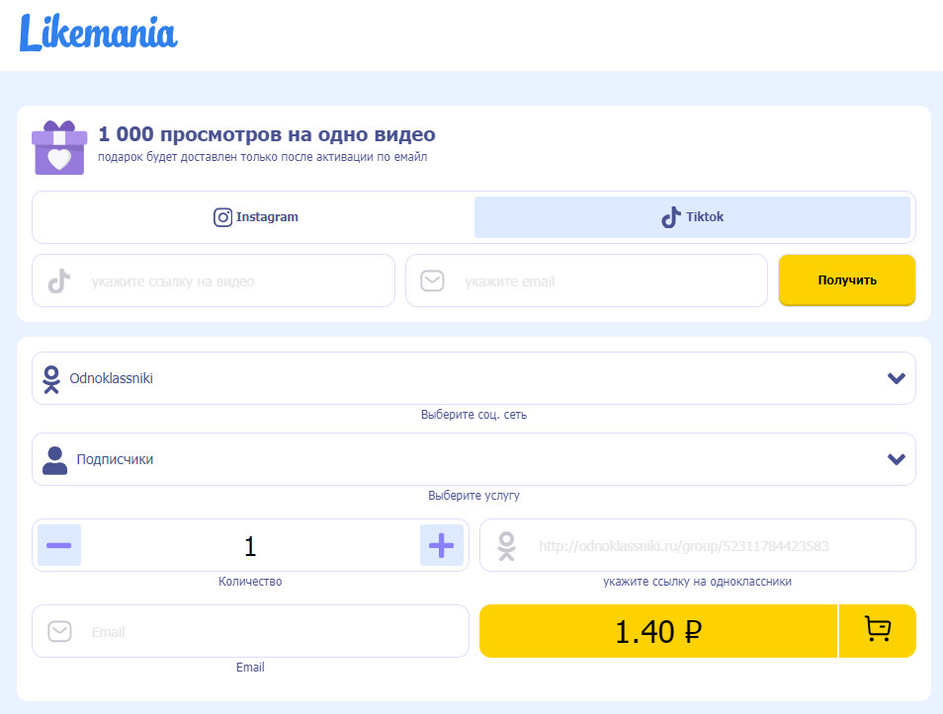
Task: Click the person icon beside Подписчики
Action: coord(54,460)
